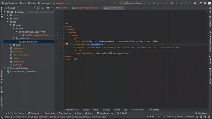Click LF line separator in status bar
This screenshot has width=212, height=119.
click(164, 117)
